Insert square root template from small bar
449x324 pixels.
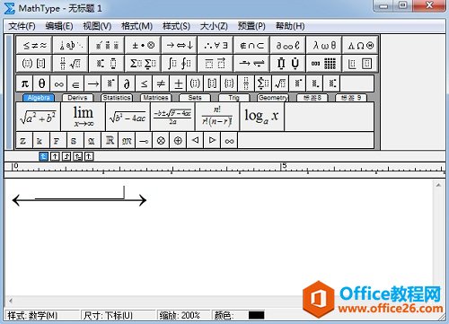pyautogui.click(x=281, y=83)
